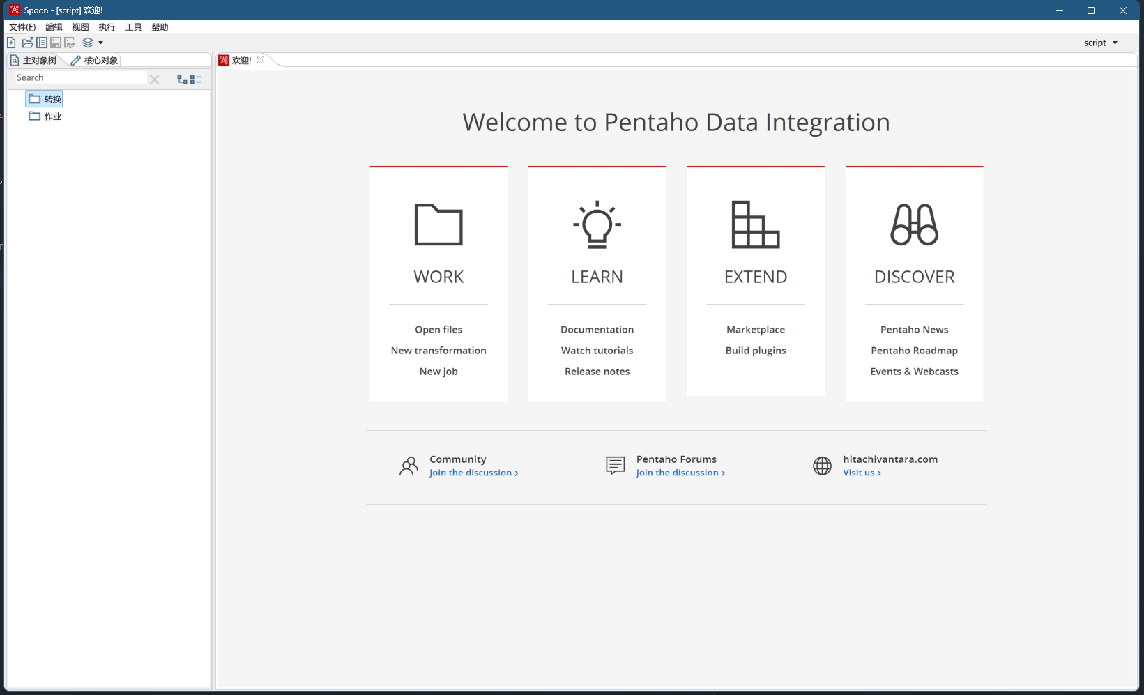Open the script dropdown at top right

coord(1101,43)
